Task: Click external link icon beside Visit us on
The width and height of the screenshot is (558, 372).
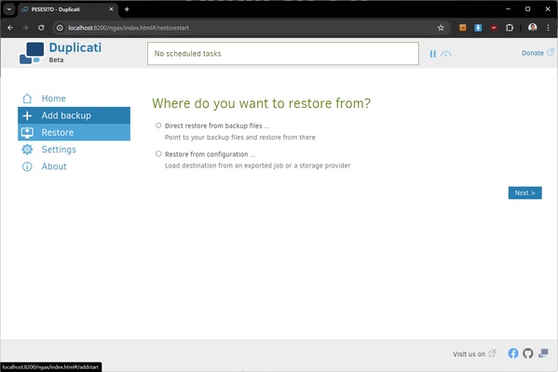Action: click(x=493, y=353)
